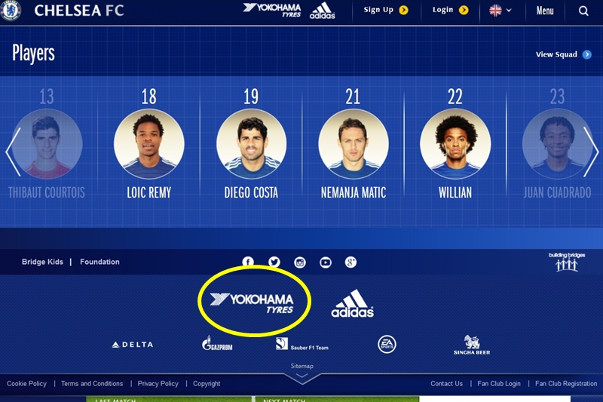
Task: Open the YouTube channel icon
Action: click(x=326, y=262)
